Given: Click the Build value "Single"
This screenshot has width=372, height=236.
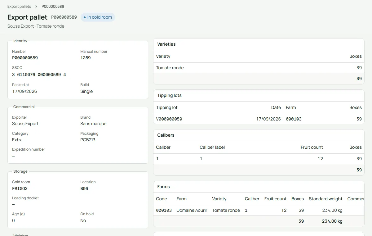Looking at the screenshot, I should point(86,91).
